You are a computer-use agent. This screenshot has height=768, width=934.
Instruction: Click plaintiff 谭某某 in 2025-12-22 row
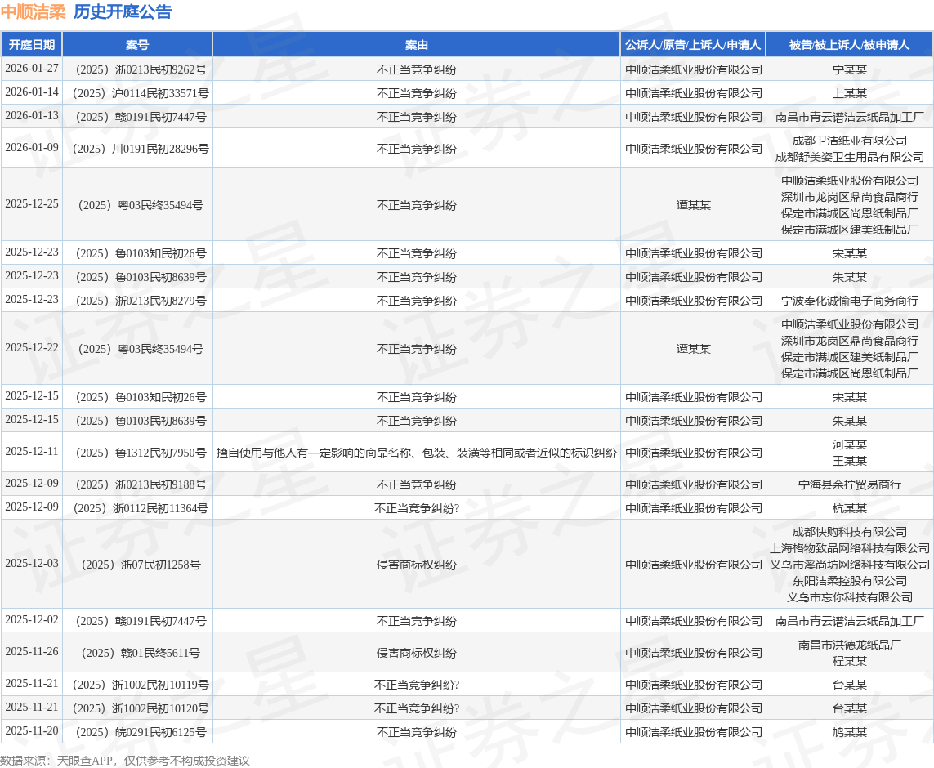coord(694,349)
